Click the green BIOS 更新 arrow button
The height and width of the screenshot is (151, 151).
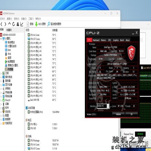coord(40,24)
